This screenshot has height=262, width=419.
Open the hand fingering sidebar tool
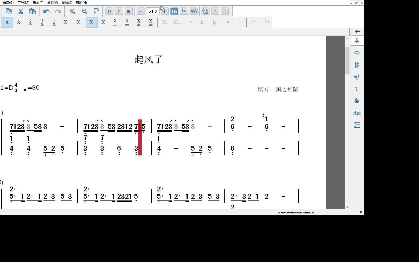click(357, 101)
